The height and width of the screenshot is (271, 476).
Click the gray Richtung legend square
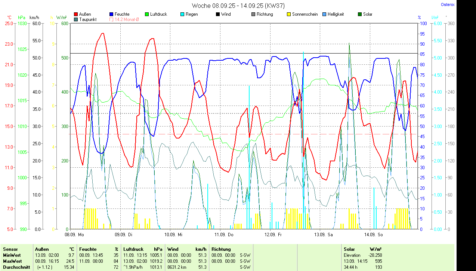point(253,14)
